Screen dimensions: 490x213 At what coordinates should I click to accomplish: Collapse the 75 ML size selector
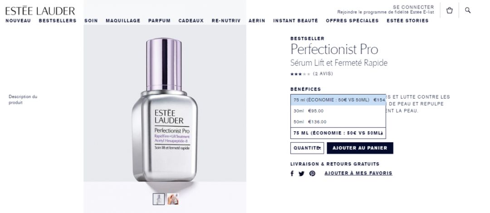click(338, 133)
